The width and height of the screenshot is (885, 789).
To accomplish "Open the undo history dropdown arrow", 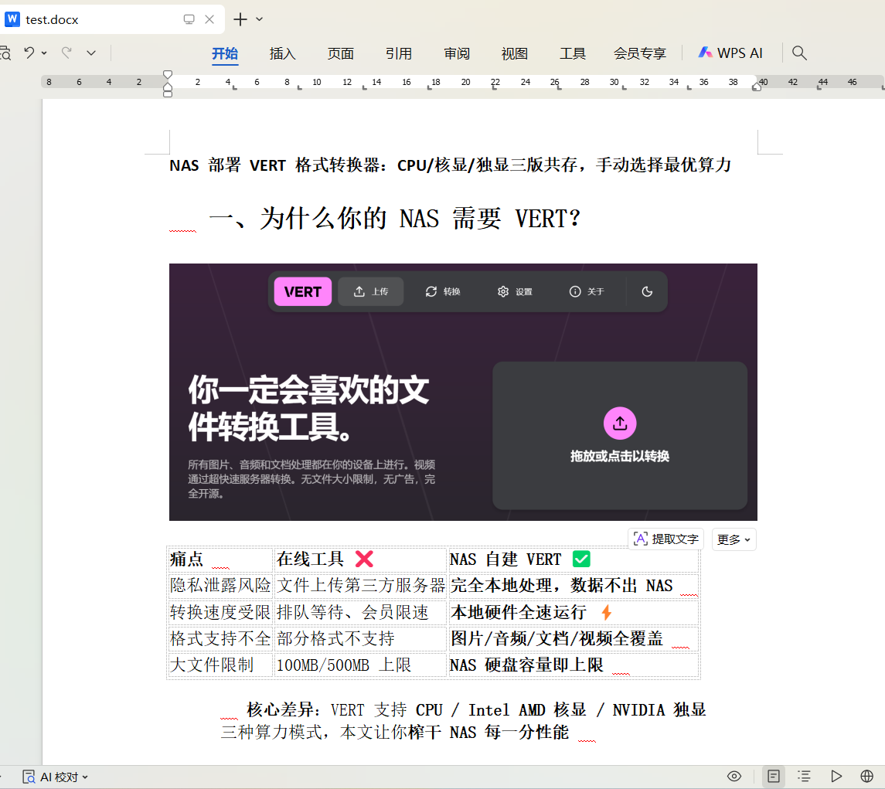I will pos(44,53).
